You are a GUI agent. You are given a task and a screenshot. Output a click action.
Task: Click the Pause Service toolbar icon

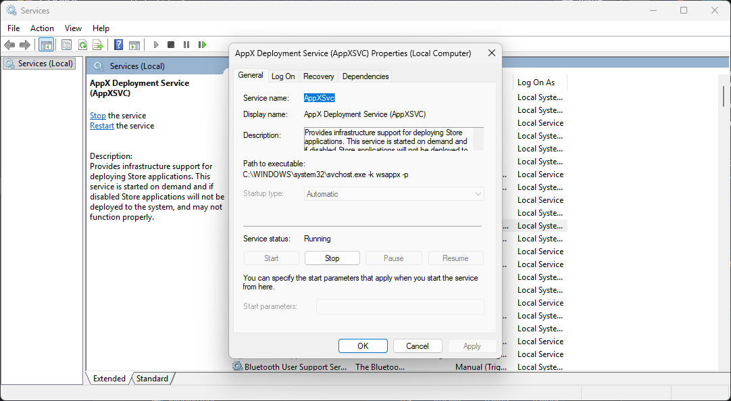186,45
